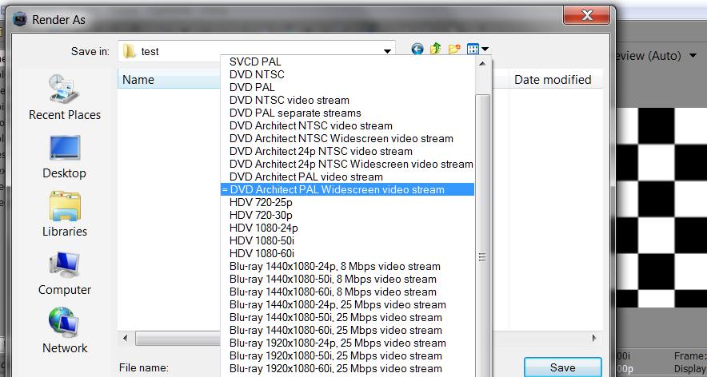The width and height of the screenshot is (707, 377).
Task: Sort files by Name column
Action: pos(170,80)
